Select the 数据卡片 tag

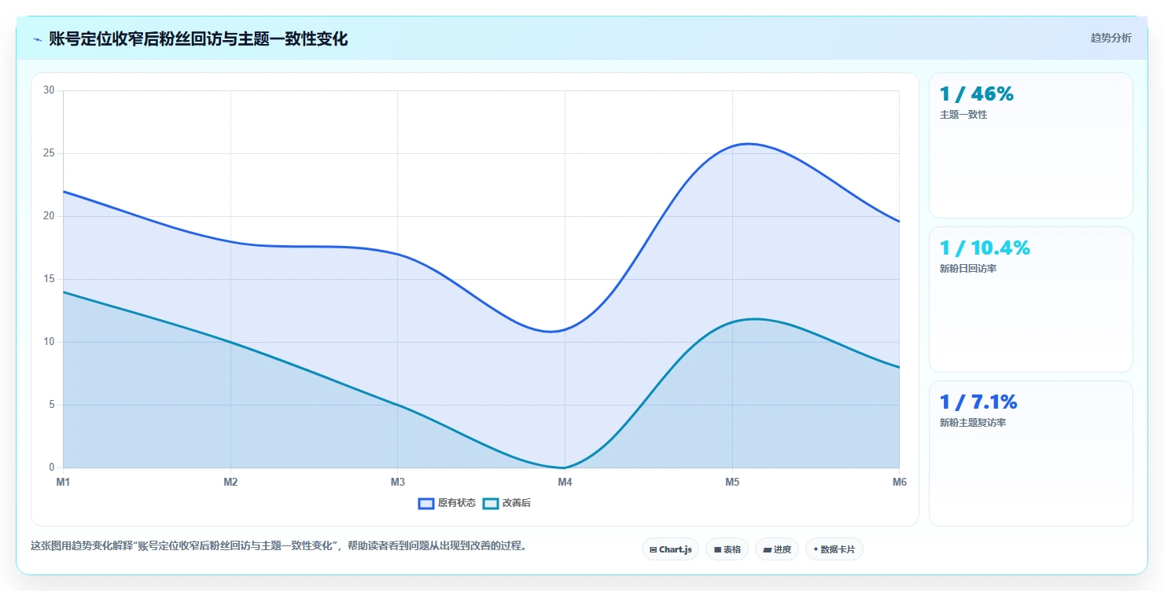pyautogui.click(x=834, y=549)
